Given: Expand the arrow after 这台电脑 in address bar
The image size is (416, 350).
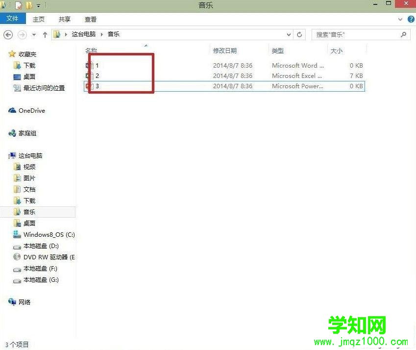Looking at the screenshot, I should click(x=101, y=34).
